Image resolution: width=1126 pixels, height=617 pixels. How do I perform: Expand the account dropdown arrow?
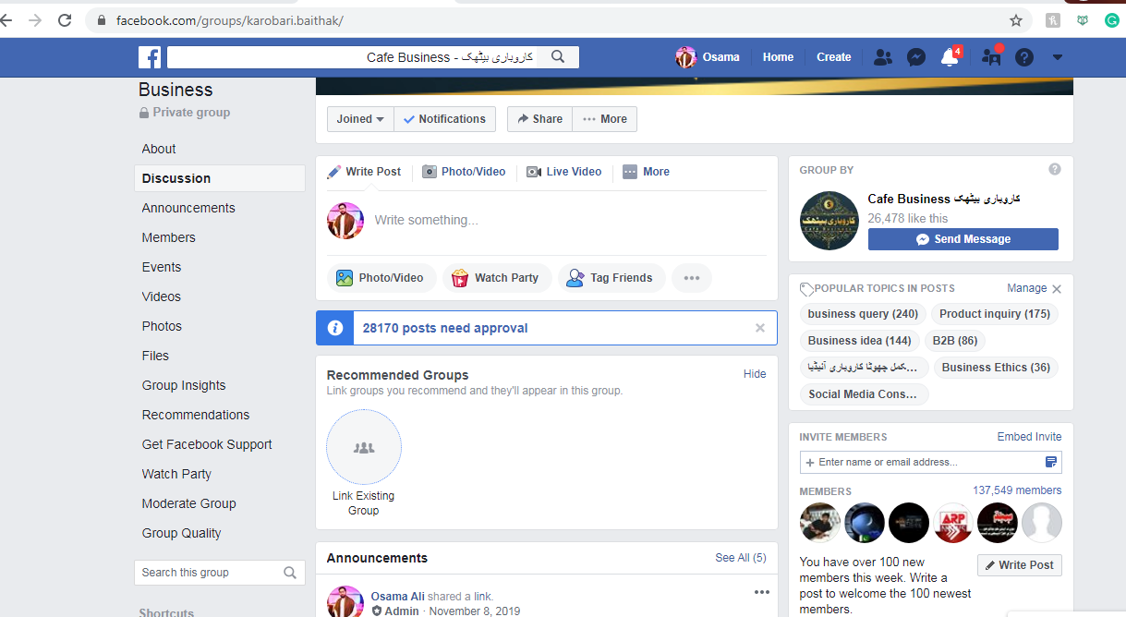pos(1058,57)
